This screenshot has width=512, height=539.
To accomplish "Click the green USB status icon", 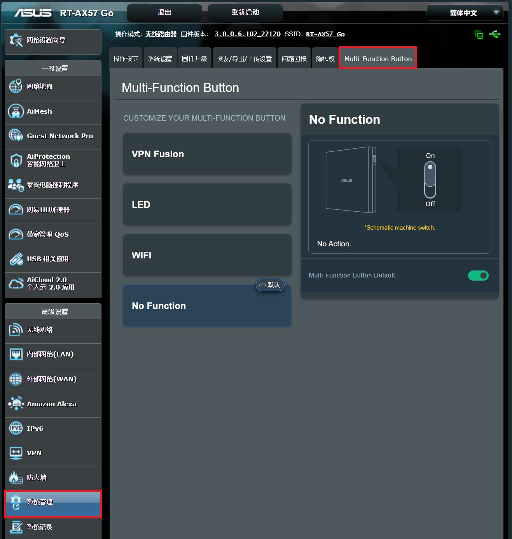I will coord(495,34).
